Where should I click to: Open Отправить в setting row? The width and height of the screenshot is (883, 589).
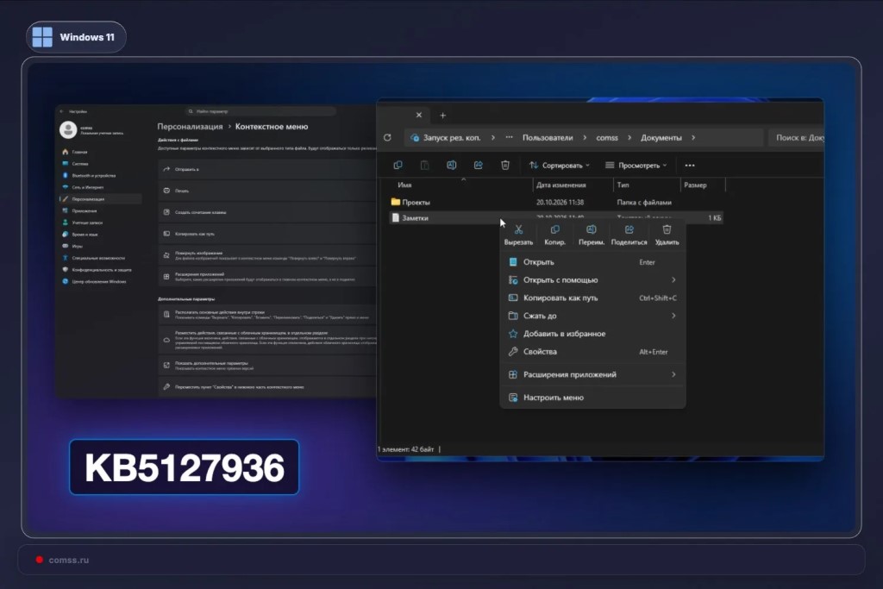267,169
